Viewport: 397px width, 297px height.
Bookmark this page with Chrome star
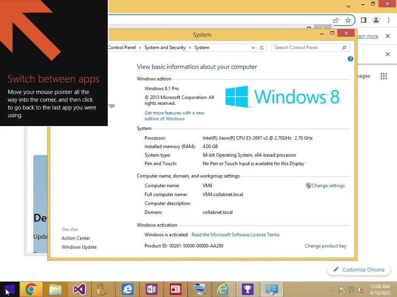pos(348,20)
